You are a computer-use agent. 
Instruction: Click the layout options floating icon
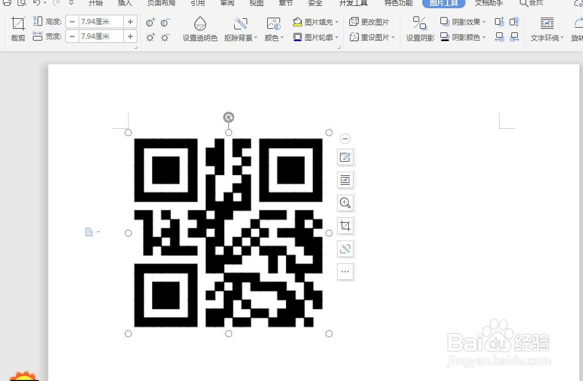click(x=345, y=180)
